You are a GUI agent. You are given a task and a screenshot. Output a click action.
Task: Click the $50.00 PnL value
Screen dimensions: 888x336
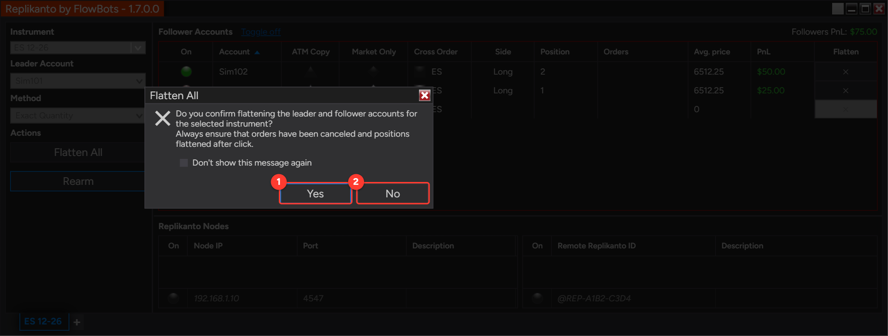pos(771,72)
